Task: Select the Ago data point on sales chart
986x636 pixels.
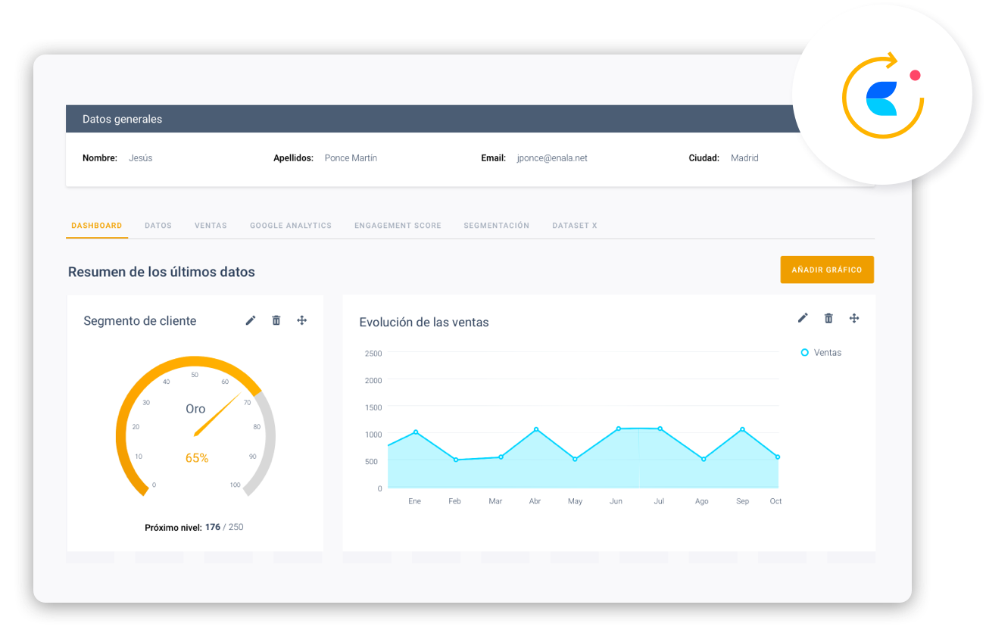Action: [704, 459]
